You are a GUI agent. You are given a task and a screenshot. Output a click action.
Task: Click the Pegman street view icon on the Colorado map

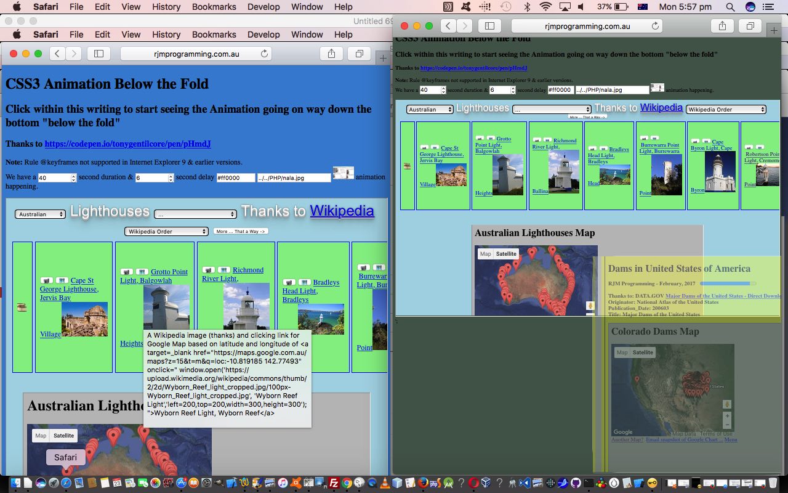click(x=727, y=404)
